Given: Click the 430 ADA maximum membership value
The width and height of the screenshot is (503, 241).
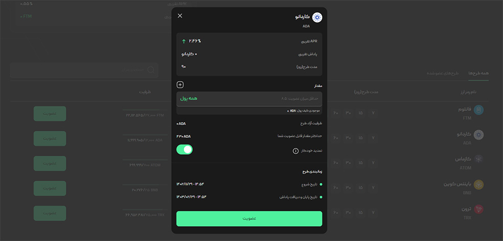Looking at the screenshot, I should point(184,136).
